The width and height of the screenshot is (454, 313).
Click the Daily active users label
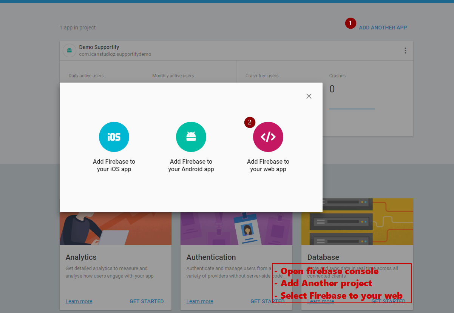pyautogui.click(x=86, y=76)
